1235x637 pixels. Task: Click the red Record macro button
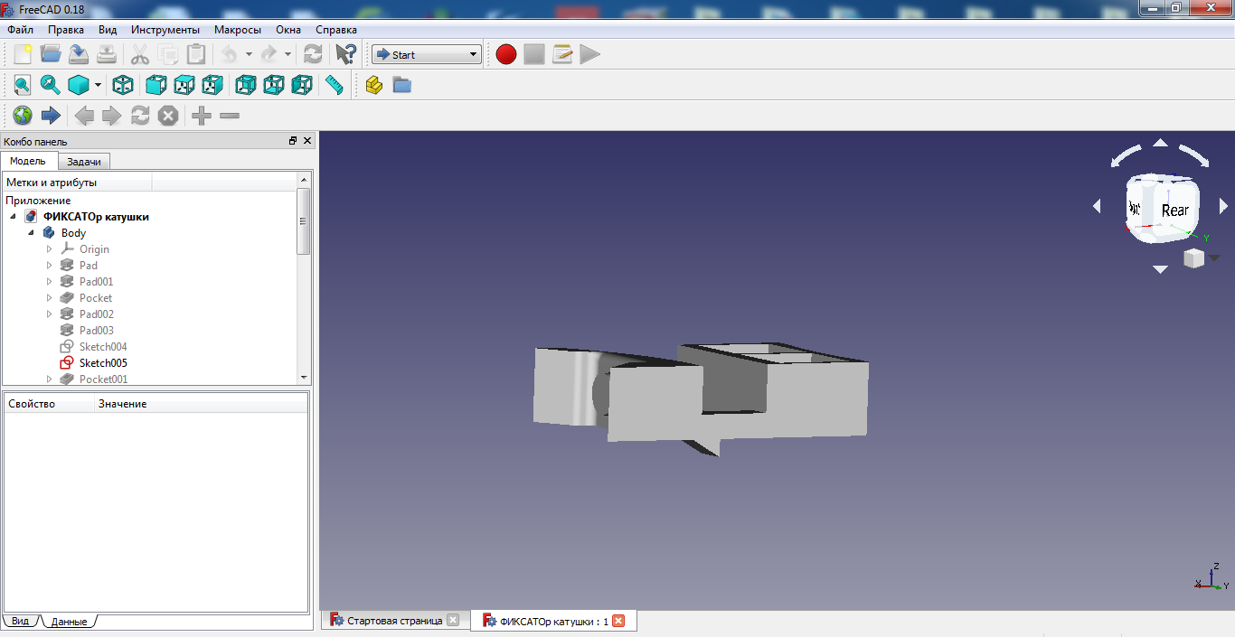coord(506,55)
